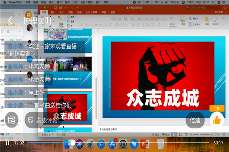Expand the quick access toolbar customize arrow
Viewport: 229px width, 152px height.
(x=78, y=8)
